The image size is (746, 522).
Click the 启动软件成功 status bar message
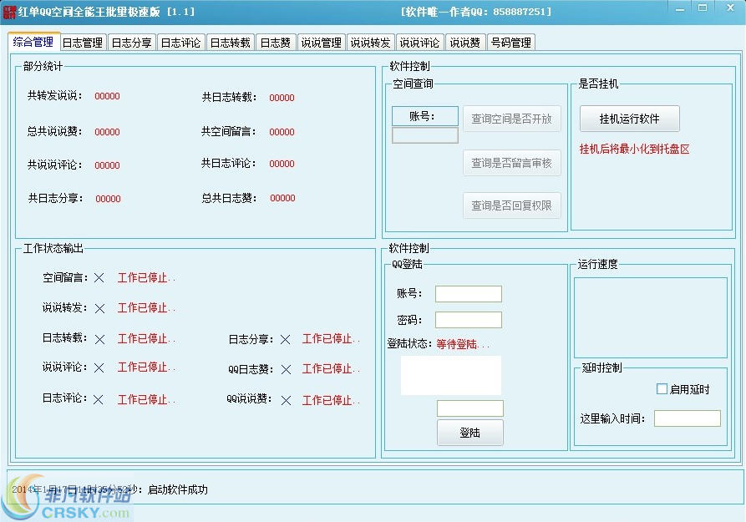pyautogui.click(x=177, y=489)
